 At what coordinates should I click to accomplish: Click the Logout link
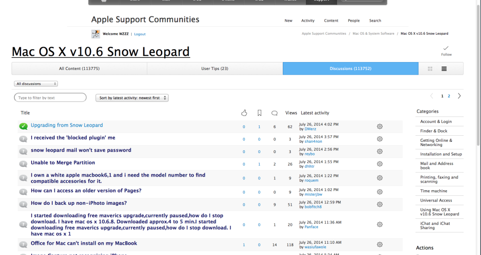[140, 34]
